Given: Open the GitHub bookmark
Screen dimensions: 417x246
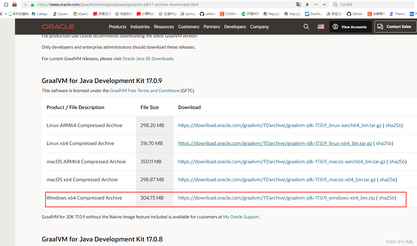Looking at the screenshot, I should 355,14.
